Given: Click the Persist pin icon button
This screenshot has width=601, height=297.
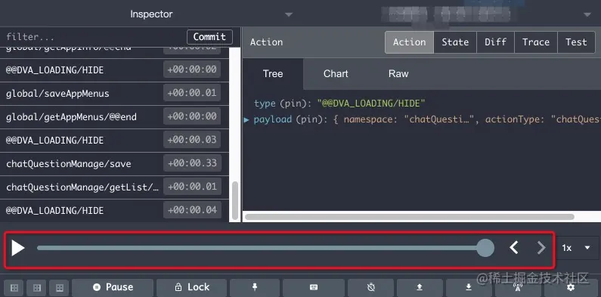Looking at the screenshot, I should pyautogui.click(x=255, y=287).
